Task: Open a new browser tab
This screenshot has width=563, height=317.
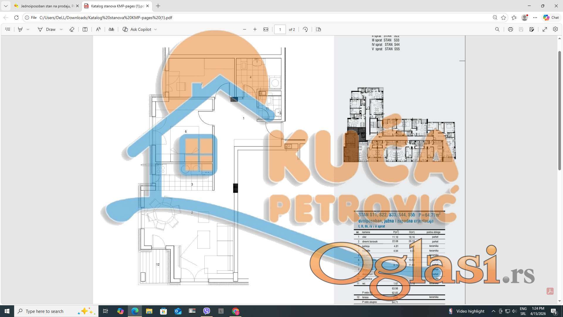Action: tap(158, 6)
